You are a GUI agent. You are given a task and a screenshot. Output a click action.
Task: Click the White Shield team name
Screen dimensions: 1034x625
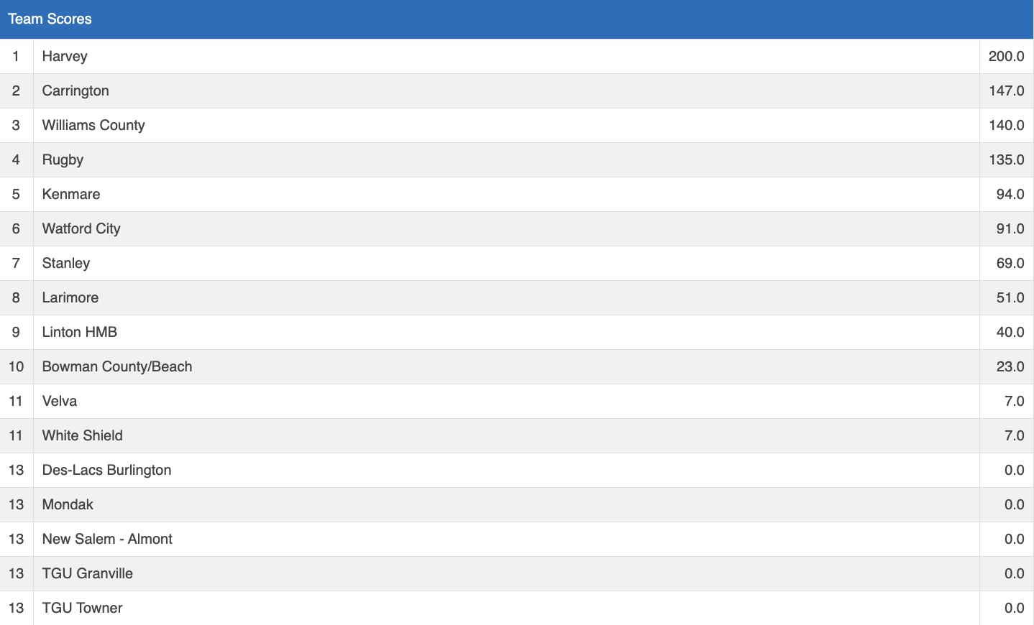click(83, 435)
